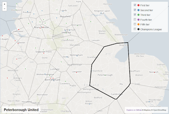
Task: Click the Skegness town label
Action: tap(124, 45)
